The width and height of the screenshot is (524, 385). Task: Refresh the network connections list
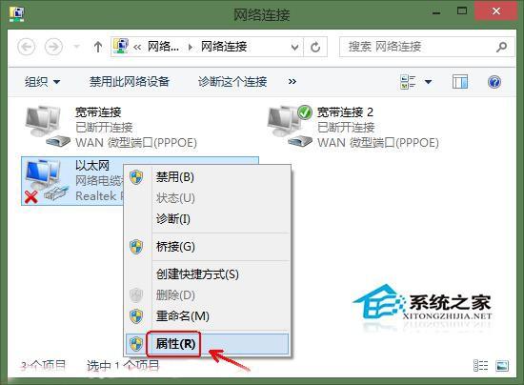(x=315, y=47)
